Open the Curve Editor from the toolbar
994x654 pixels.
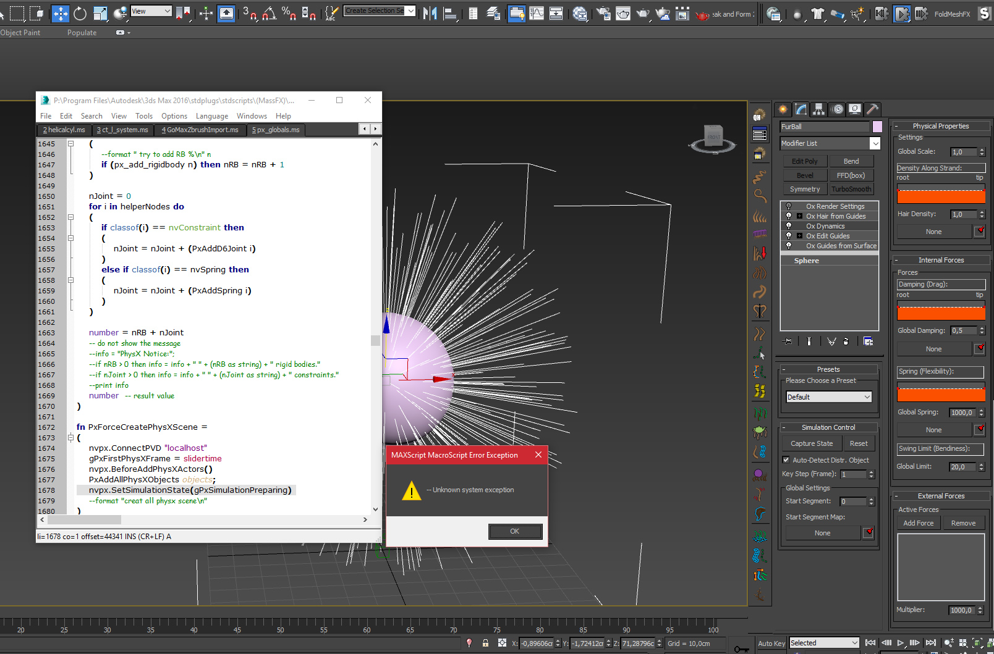[537, 13]
